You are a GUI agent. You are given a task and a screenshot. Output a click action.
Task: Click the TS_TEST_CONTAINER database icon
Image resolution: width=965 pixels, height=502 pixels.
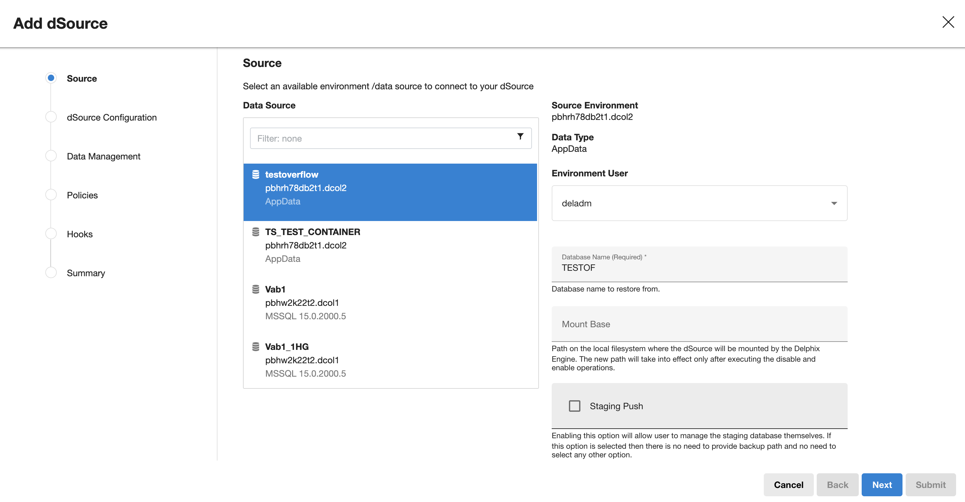pyautogui.click(x=255, y=232)
